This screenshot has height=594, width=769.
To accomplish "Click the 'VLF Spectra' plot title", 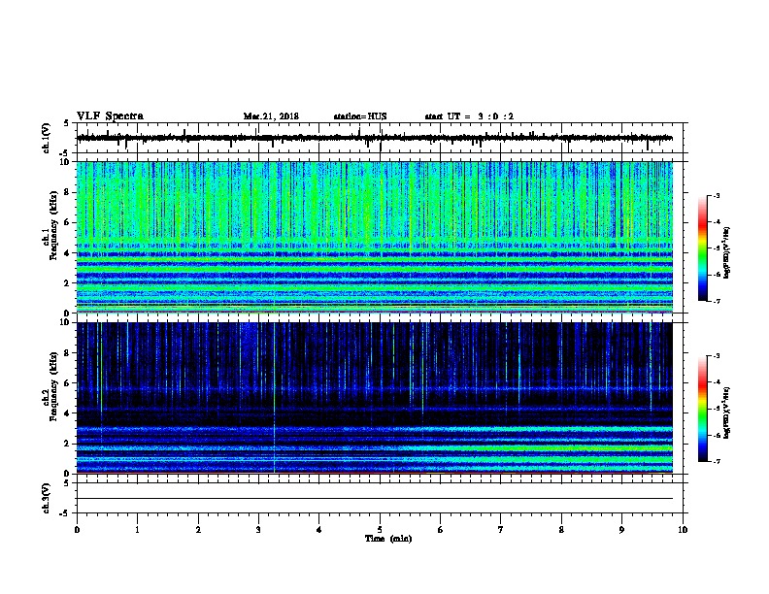I will (110, 116).
